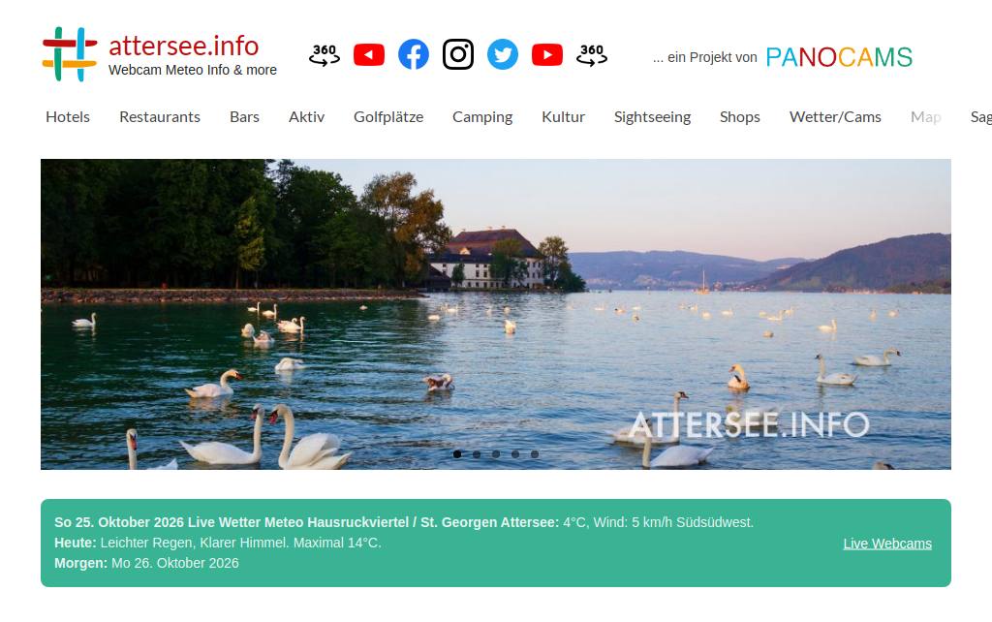Switch to the third slideshow dot

pos(496,454)
